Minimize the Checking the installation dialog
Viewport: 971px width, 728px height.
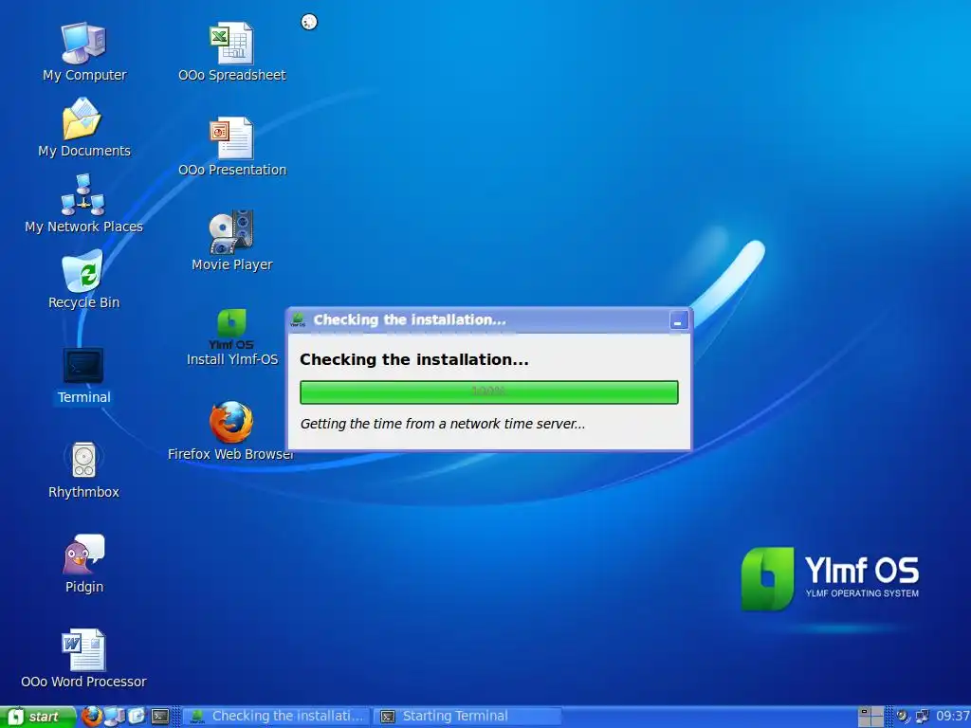(679, 320)
